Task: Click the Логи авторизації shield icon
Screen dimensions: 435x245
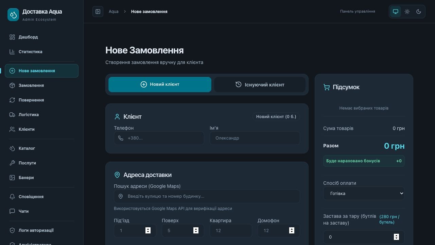Action: tap(12, 230)
